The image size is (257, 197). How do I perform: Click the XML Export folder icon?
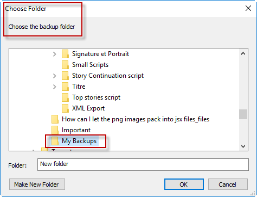pos(65,108)
